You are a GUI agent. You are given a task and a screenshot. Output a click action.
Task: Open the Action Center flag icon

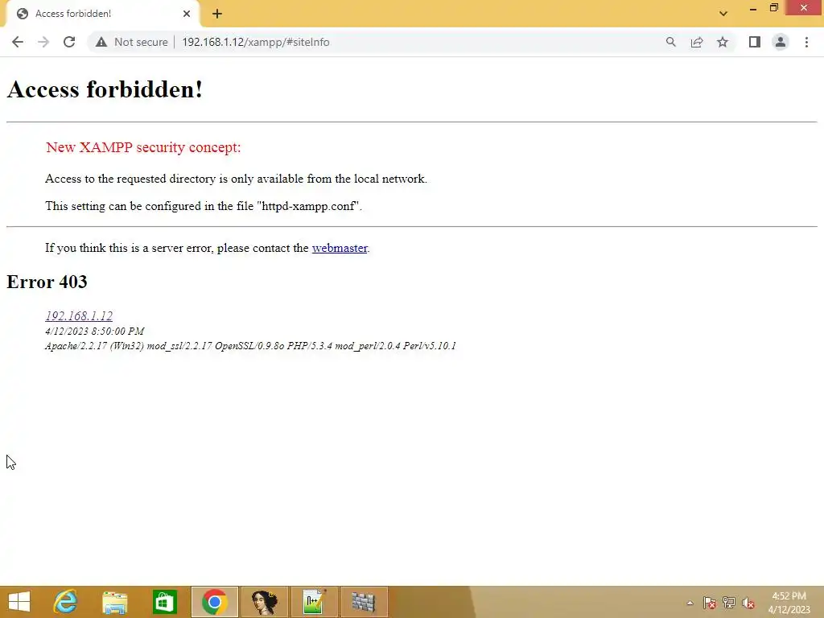pos(710,603)
